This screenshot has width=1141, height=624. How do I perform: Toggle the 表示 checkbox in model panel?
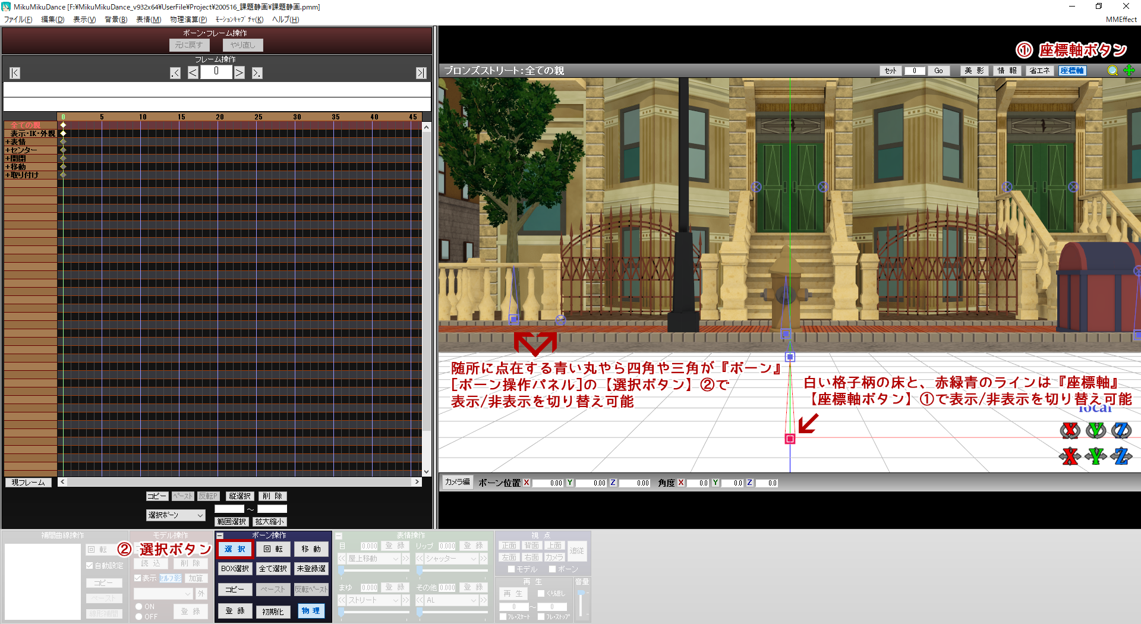137,578
